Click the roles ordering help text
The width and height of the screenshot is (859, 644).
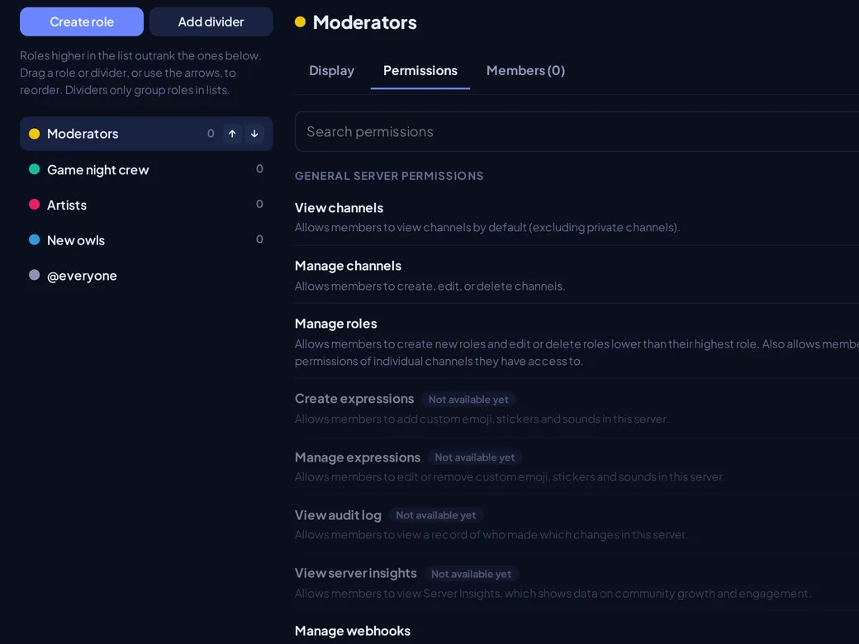click(140, 73)
